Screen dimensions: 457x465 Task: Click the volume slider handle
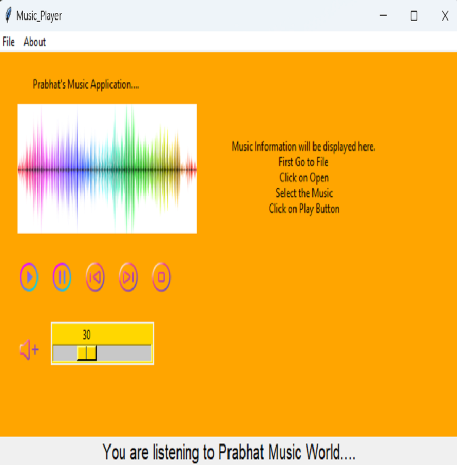(x=87, y=353)
